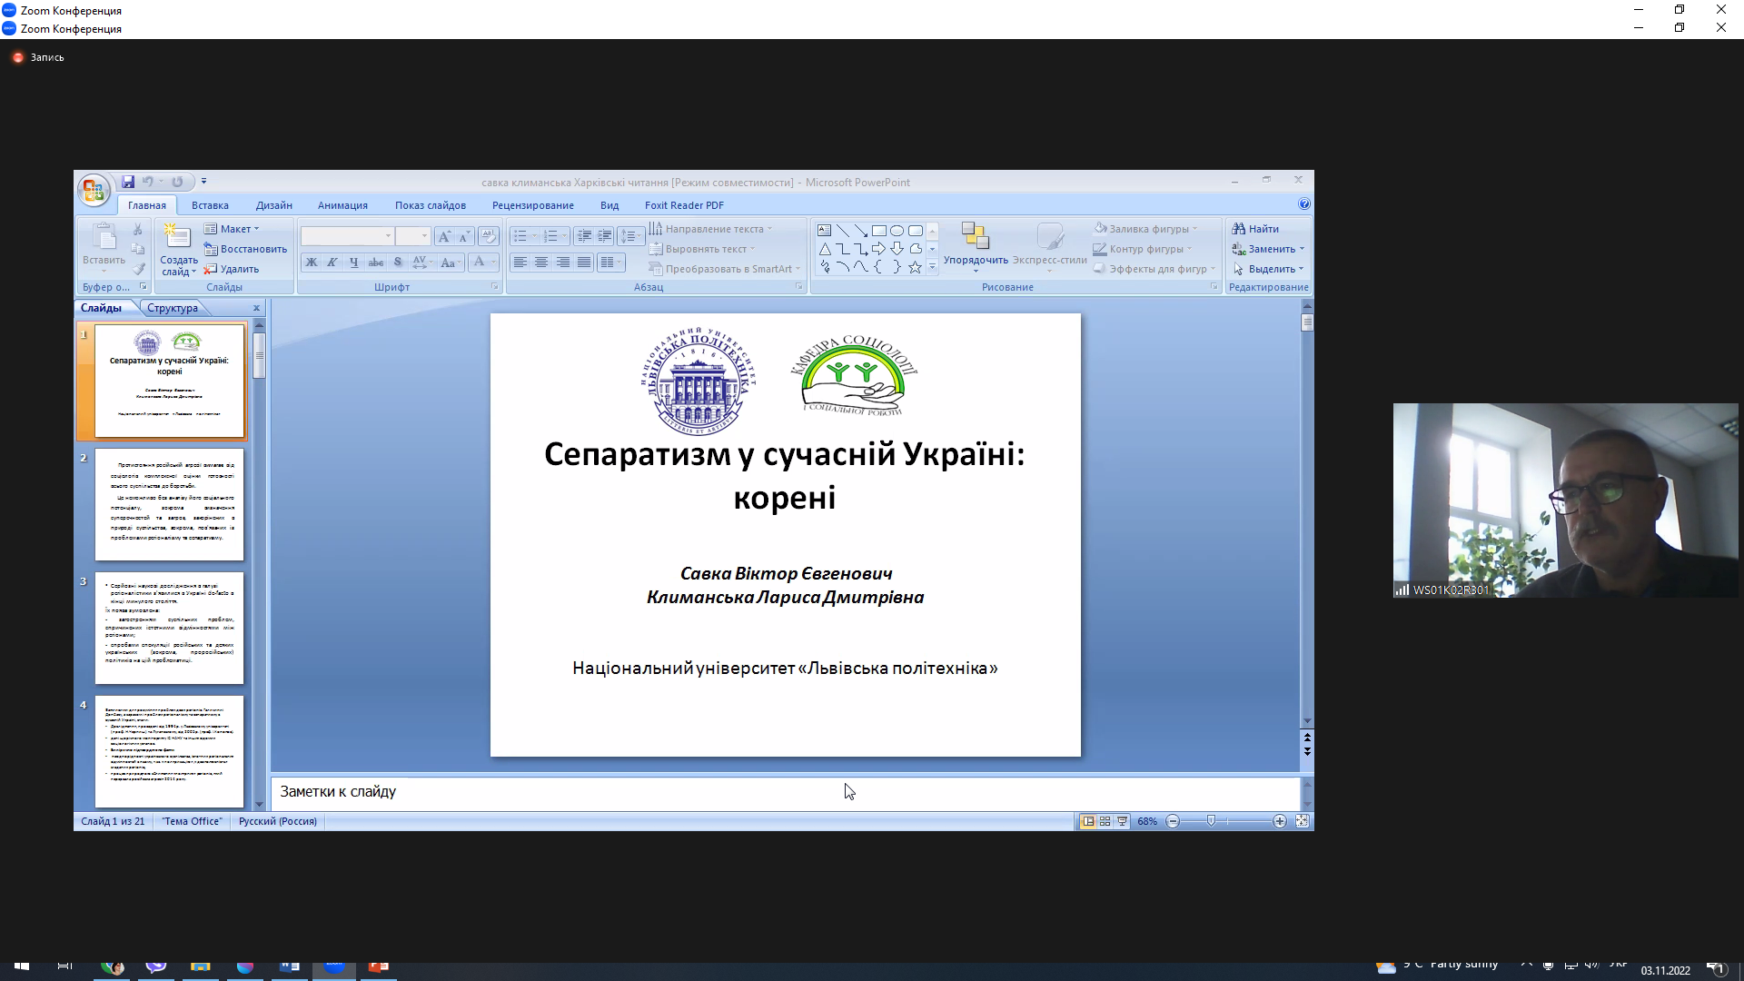Select the Isosceles Triangle shape
The width and height of the screenshot is (1744, 981).
click(x=824, y=249)
